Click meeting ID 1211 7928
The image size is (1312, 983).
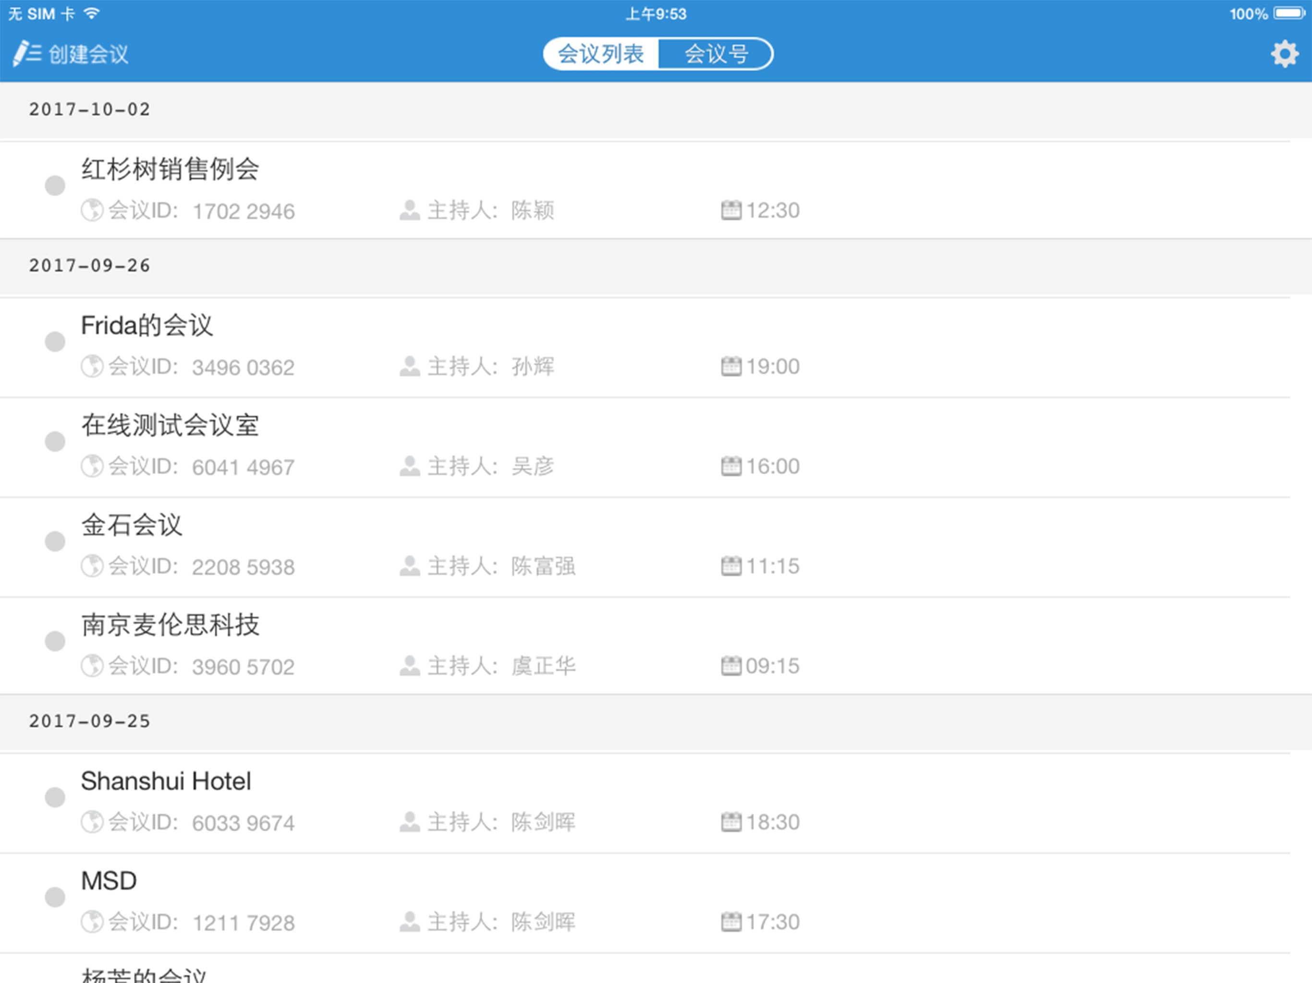(244, 923)
